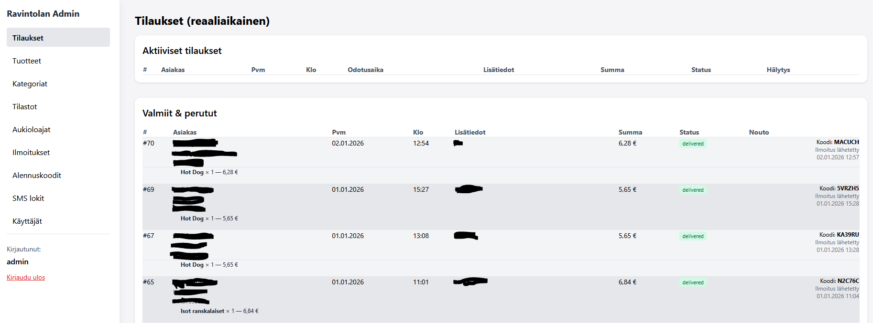Select Tilastot from the sidebar
This screenshot has height=323, width=873.
tap(25, 106)
